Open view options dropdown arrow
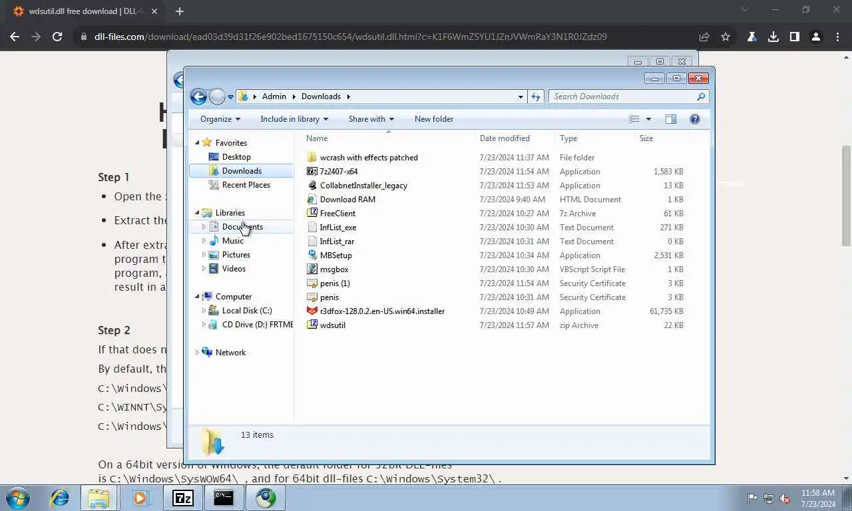The image size is (852, 511). click(648, 119)
